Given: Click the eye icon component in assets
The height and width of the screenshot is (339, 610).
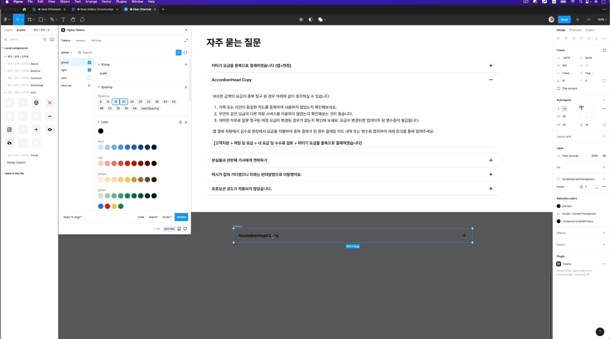Looking at the screenshot, I should (x=50, y=130).
